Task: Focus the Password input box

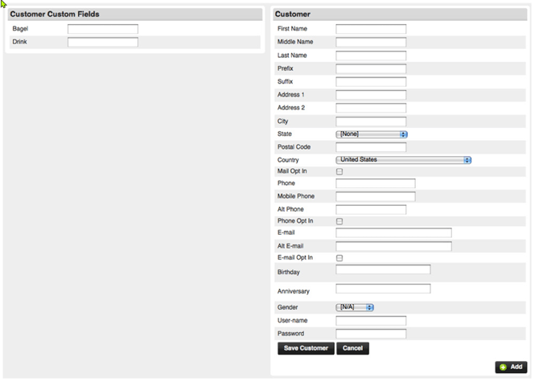Action: click(x=370, y=334)
